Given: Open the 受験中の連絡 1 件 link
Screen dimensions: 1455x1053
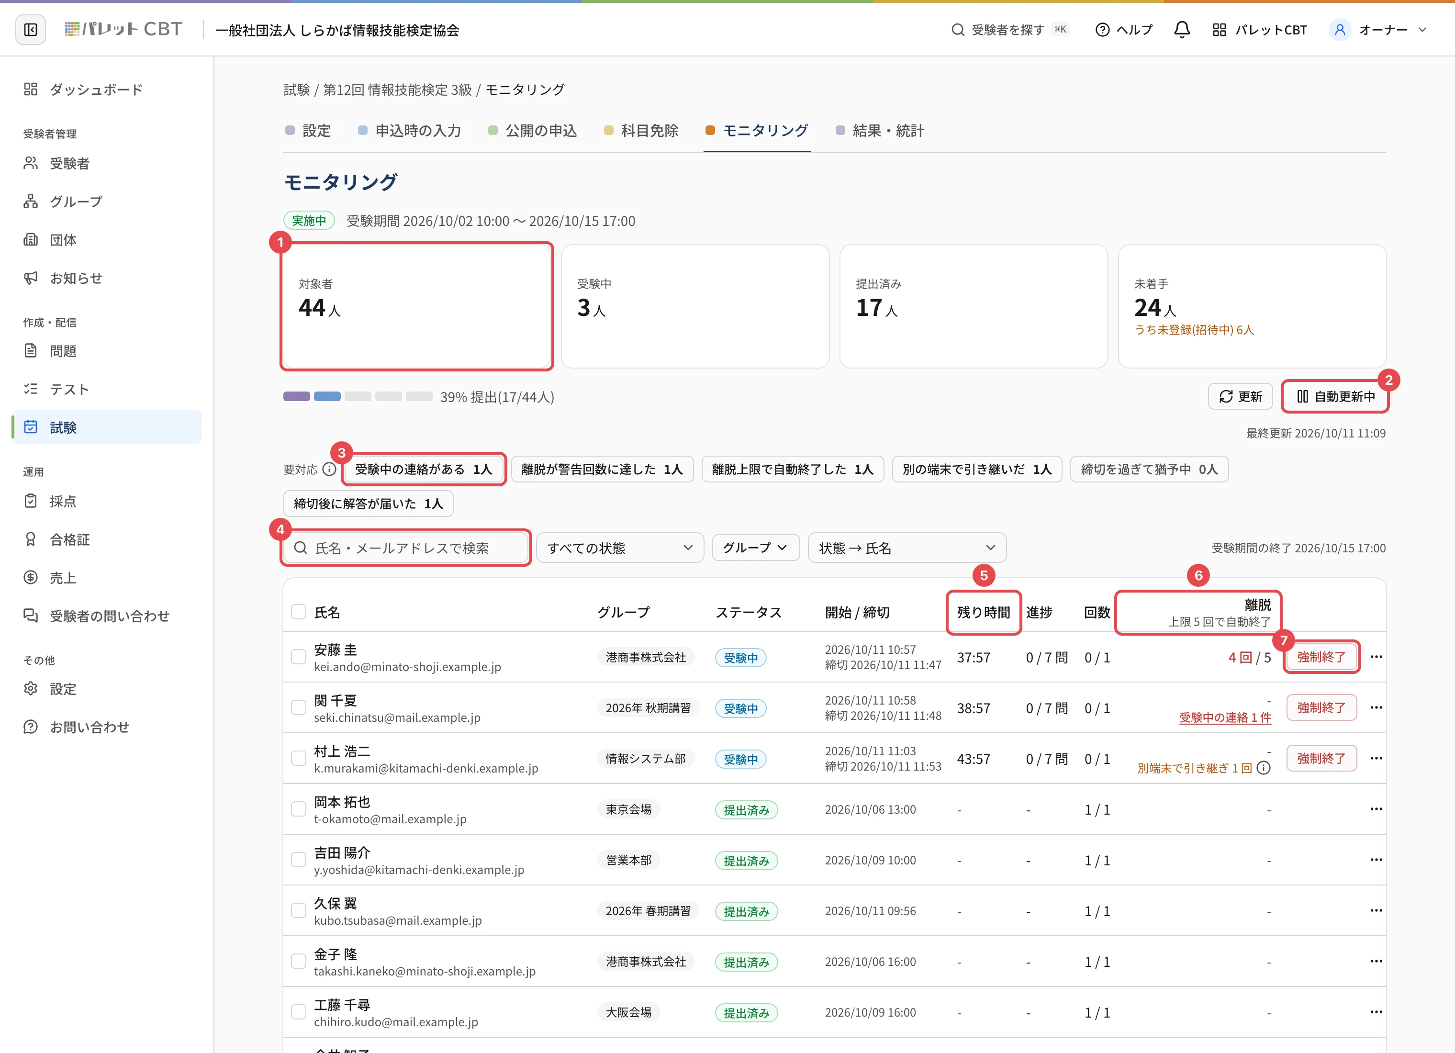Looking at the screenshot, I should 1225,717.
